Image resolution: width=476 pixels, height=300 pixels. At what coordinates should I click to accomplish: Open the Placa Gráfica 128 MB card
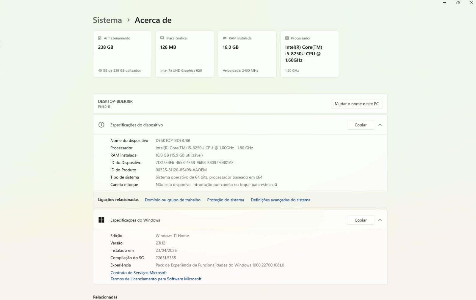pyautogui.click(x=185, y=54)
